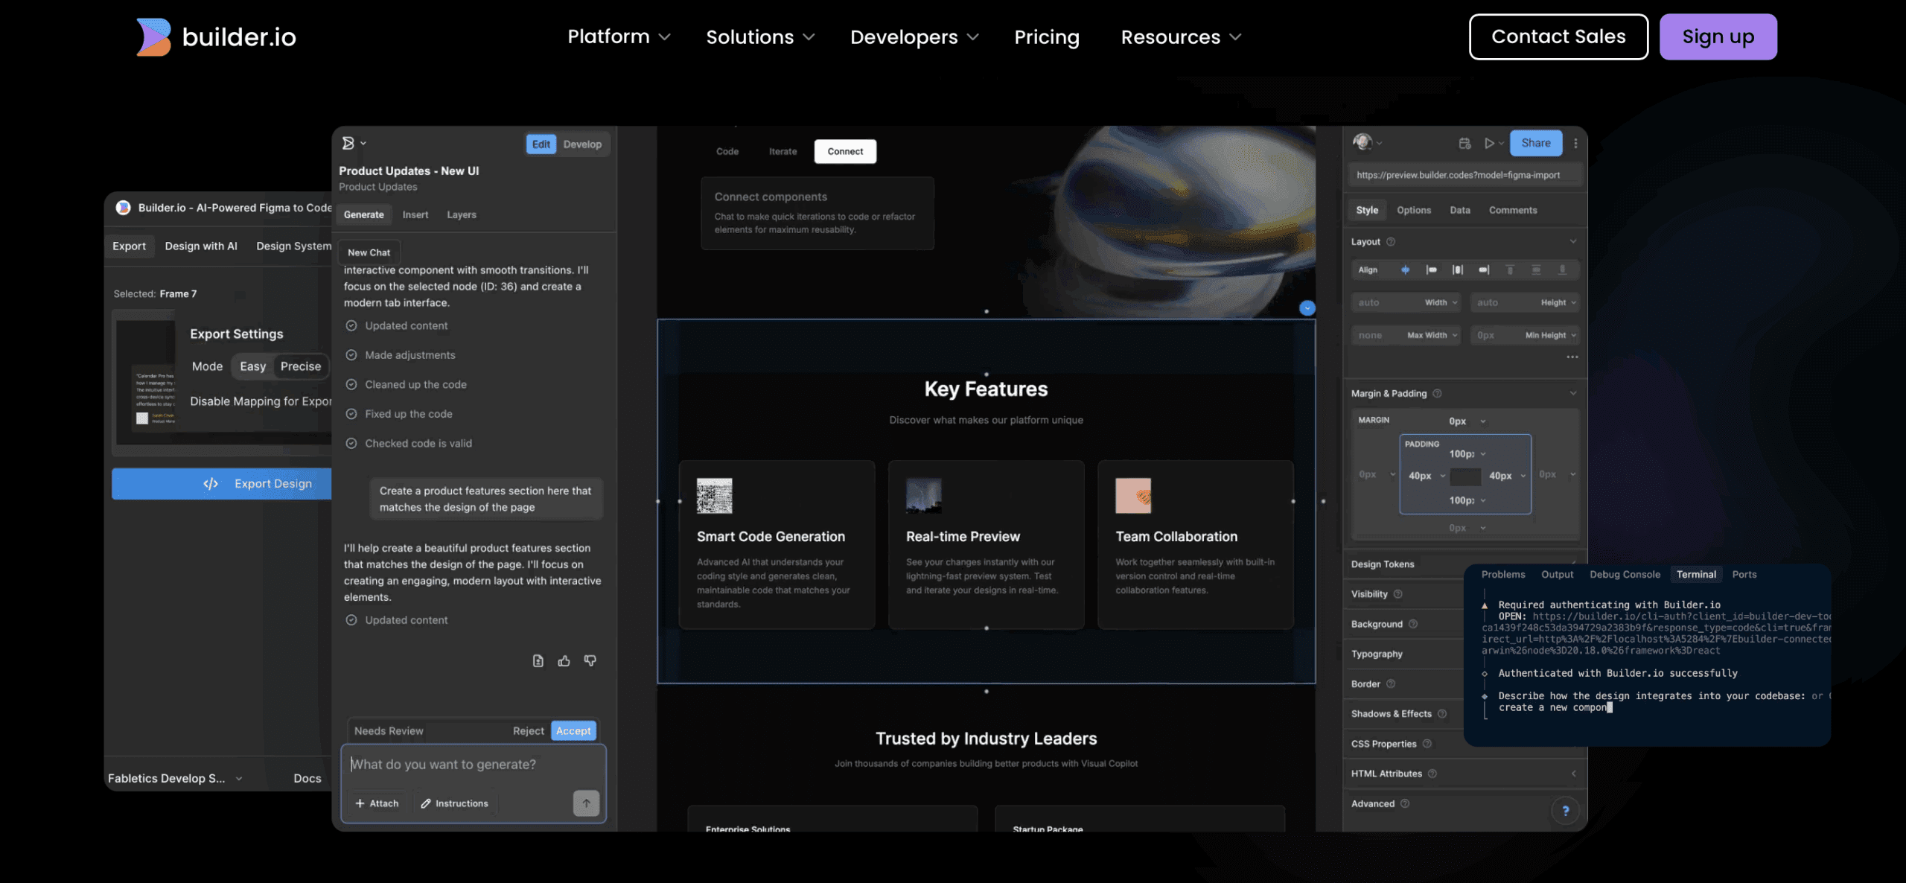Open the schedule calendar icon
The width and height of the screenshot is (1906, 883).
coord(1464,143)
